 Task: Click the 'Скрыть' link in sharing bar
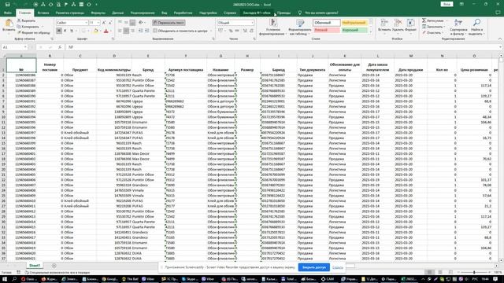click(338, 267)
